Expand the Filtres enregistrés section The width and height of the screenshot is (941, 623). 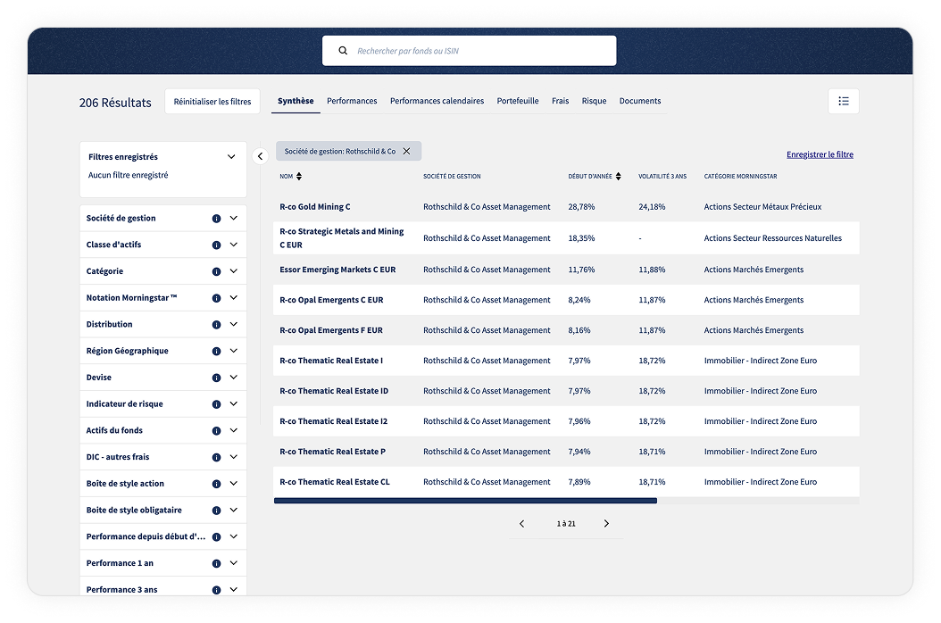pos(231,157)
